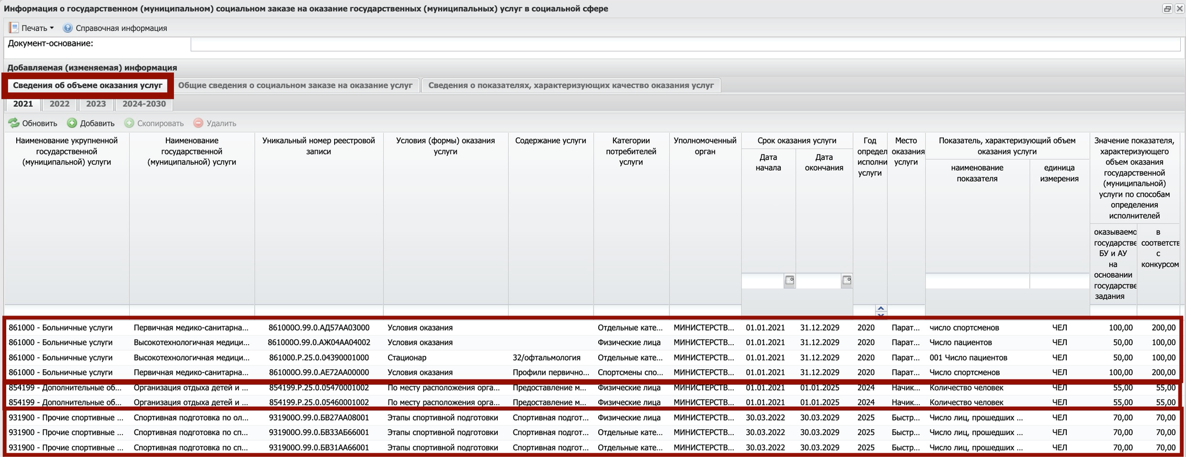The height and width of the screenshot is (457, 1186).
Task: Select row with record 854199.Р.25.0.05470001002
Action: [318, 388]
